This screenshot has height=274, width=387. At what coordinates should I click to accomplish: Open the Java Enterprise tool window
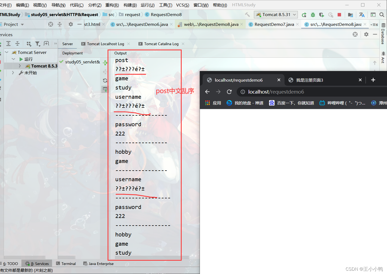[98, 263]
